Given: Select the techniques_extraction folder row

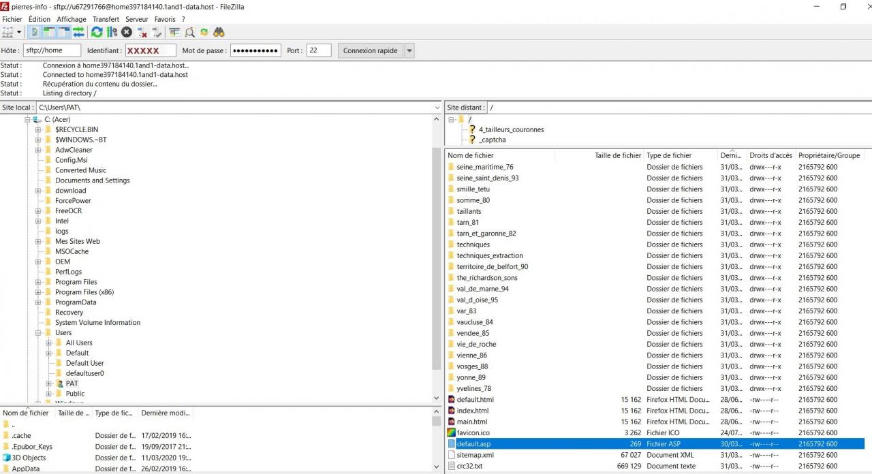Looking at the screenshot, I should point(655,255).
